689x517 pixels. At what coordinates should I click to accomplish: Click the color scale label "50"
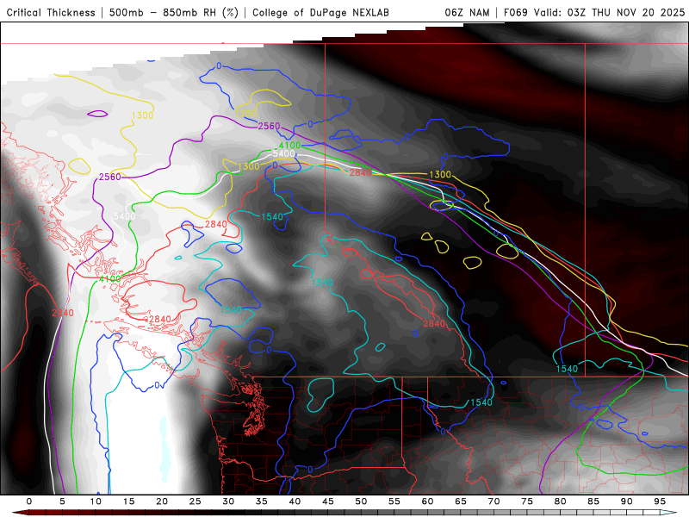(x=361, y=501)
